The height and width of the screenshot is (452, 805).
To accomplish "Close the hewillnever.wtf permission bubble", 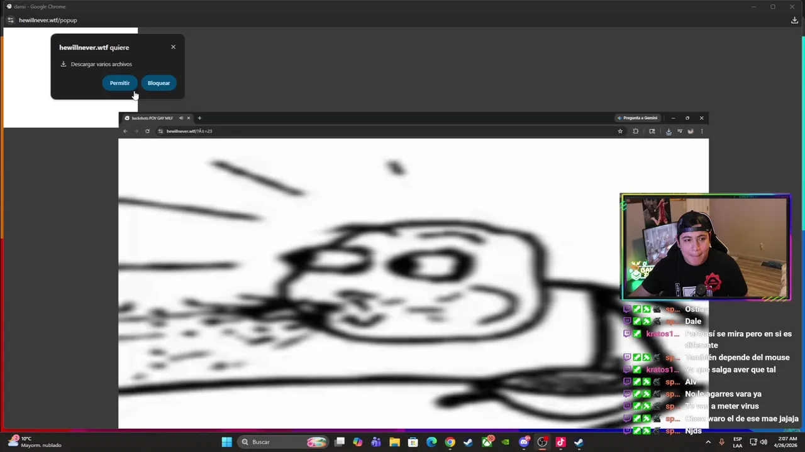I will point(173,47).
